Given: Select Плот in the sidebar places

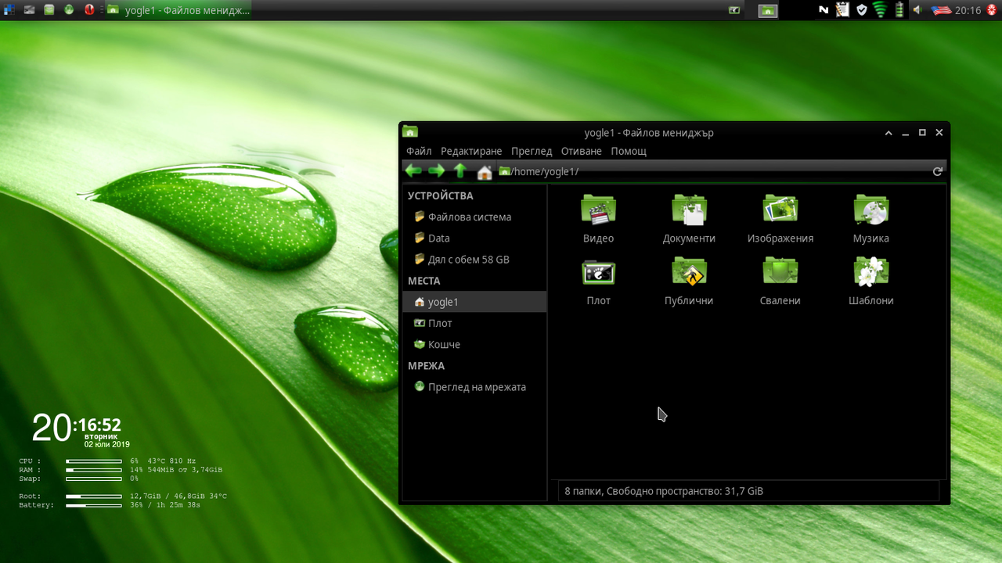Looking at the screenshot, I should tap(474, 323).
